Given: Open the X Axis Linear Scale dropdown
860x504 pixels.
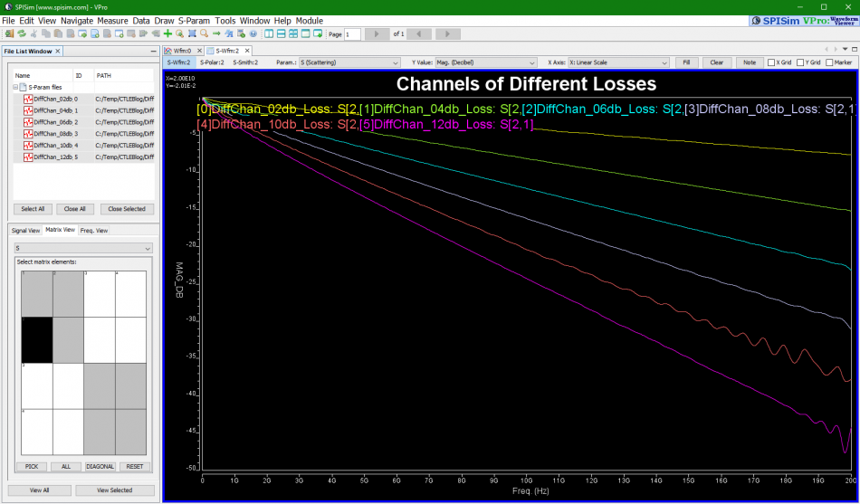Looking at the screenshot, I should [x=618, y=62].
